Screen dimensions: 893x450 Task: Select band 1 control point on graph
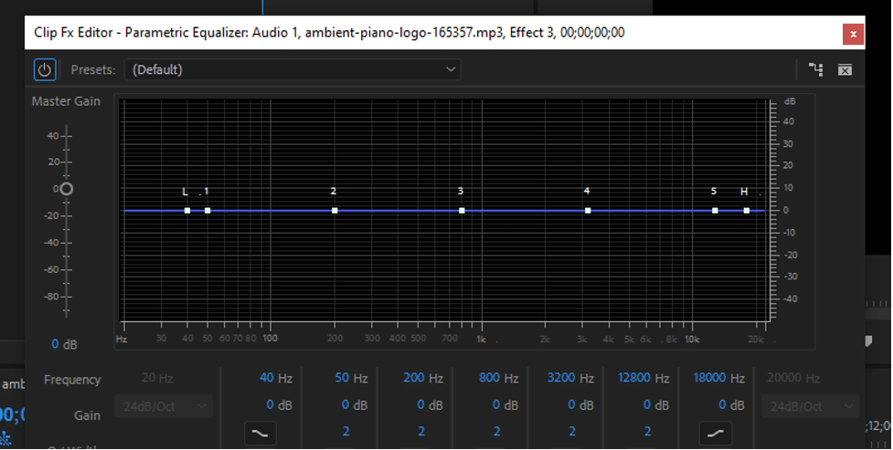(207, 211)
